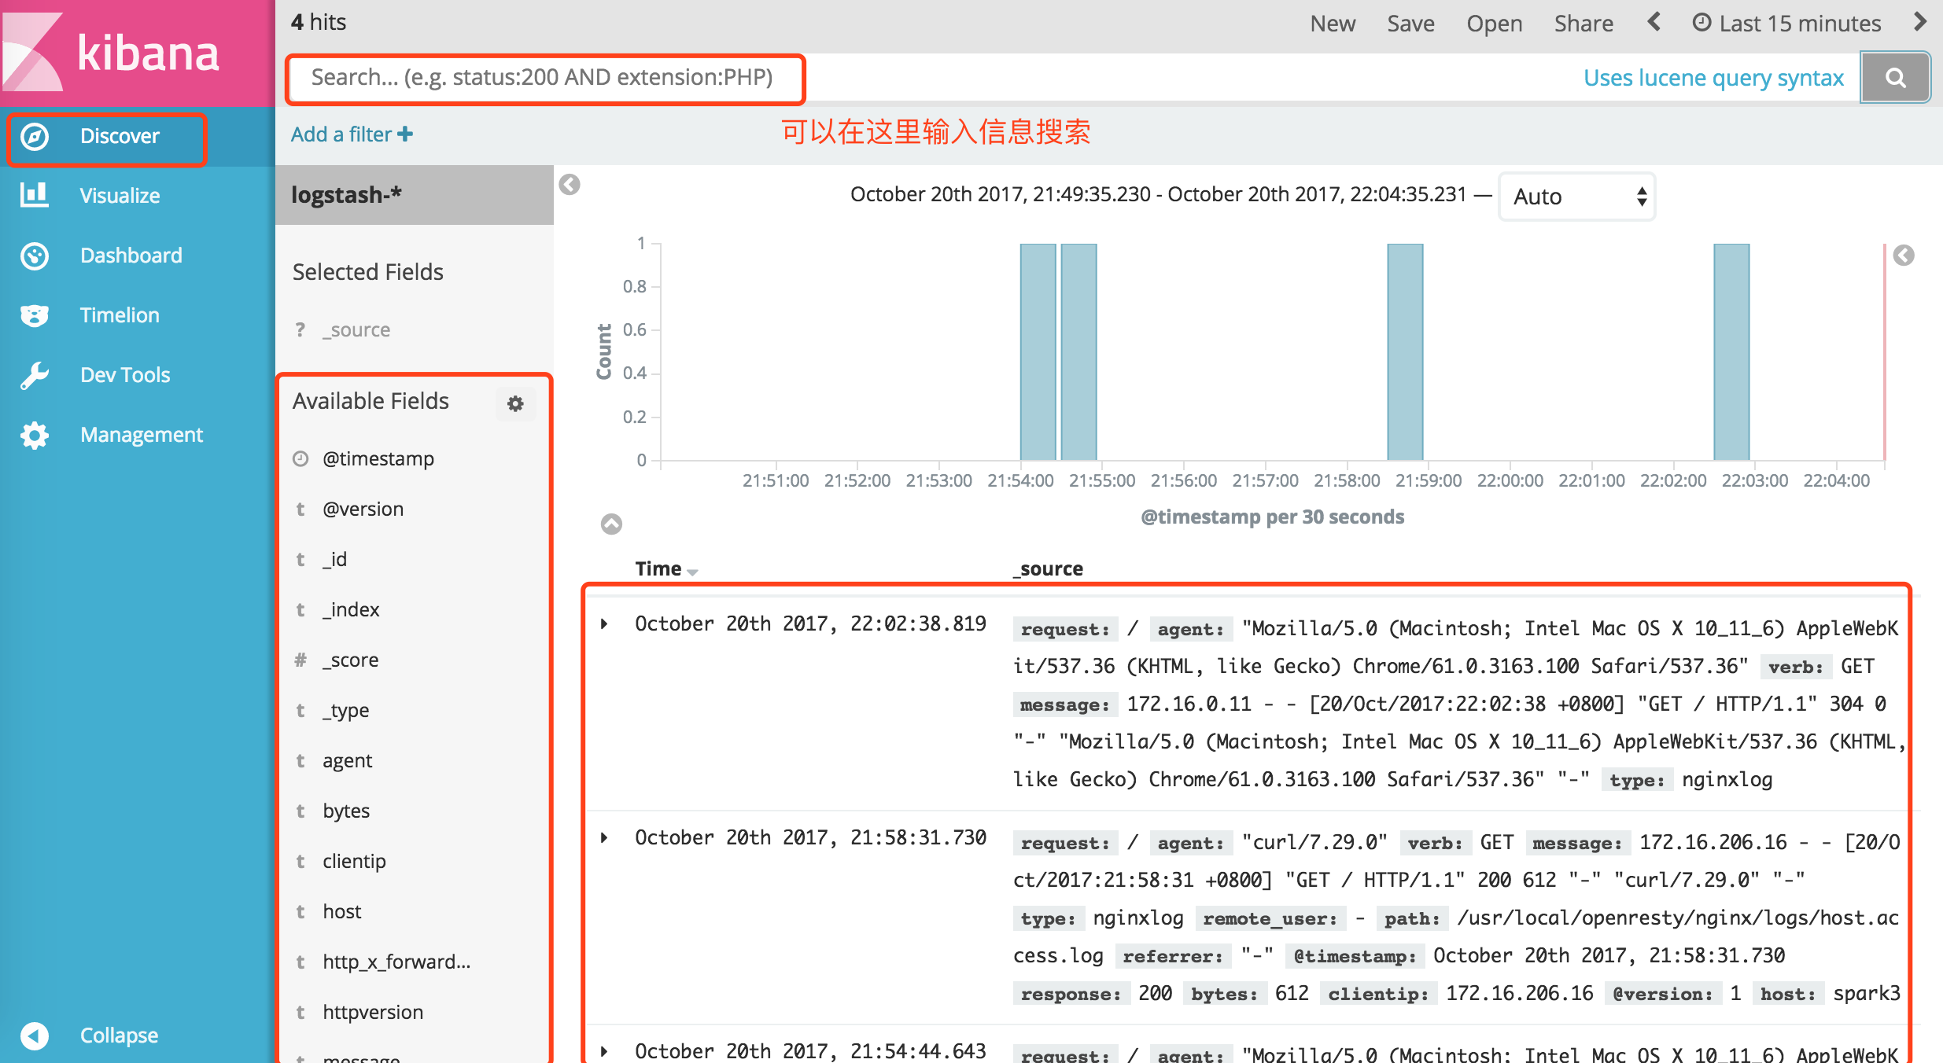Image resolution: width=1943 pixels, height=1063 pixels.
Task: Open the Visualize bar chart icon
Action: 34,195
